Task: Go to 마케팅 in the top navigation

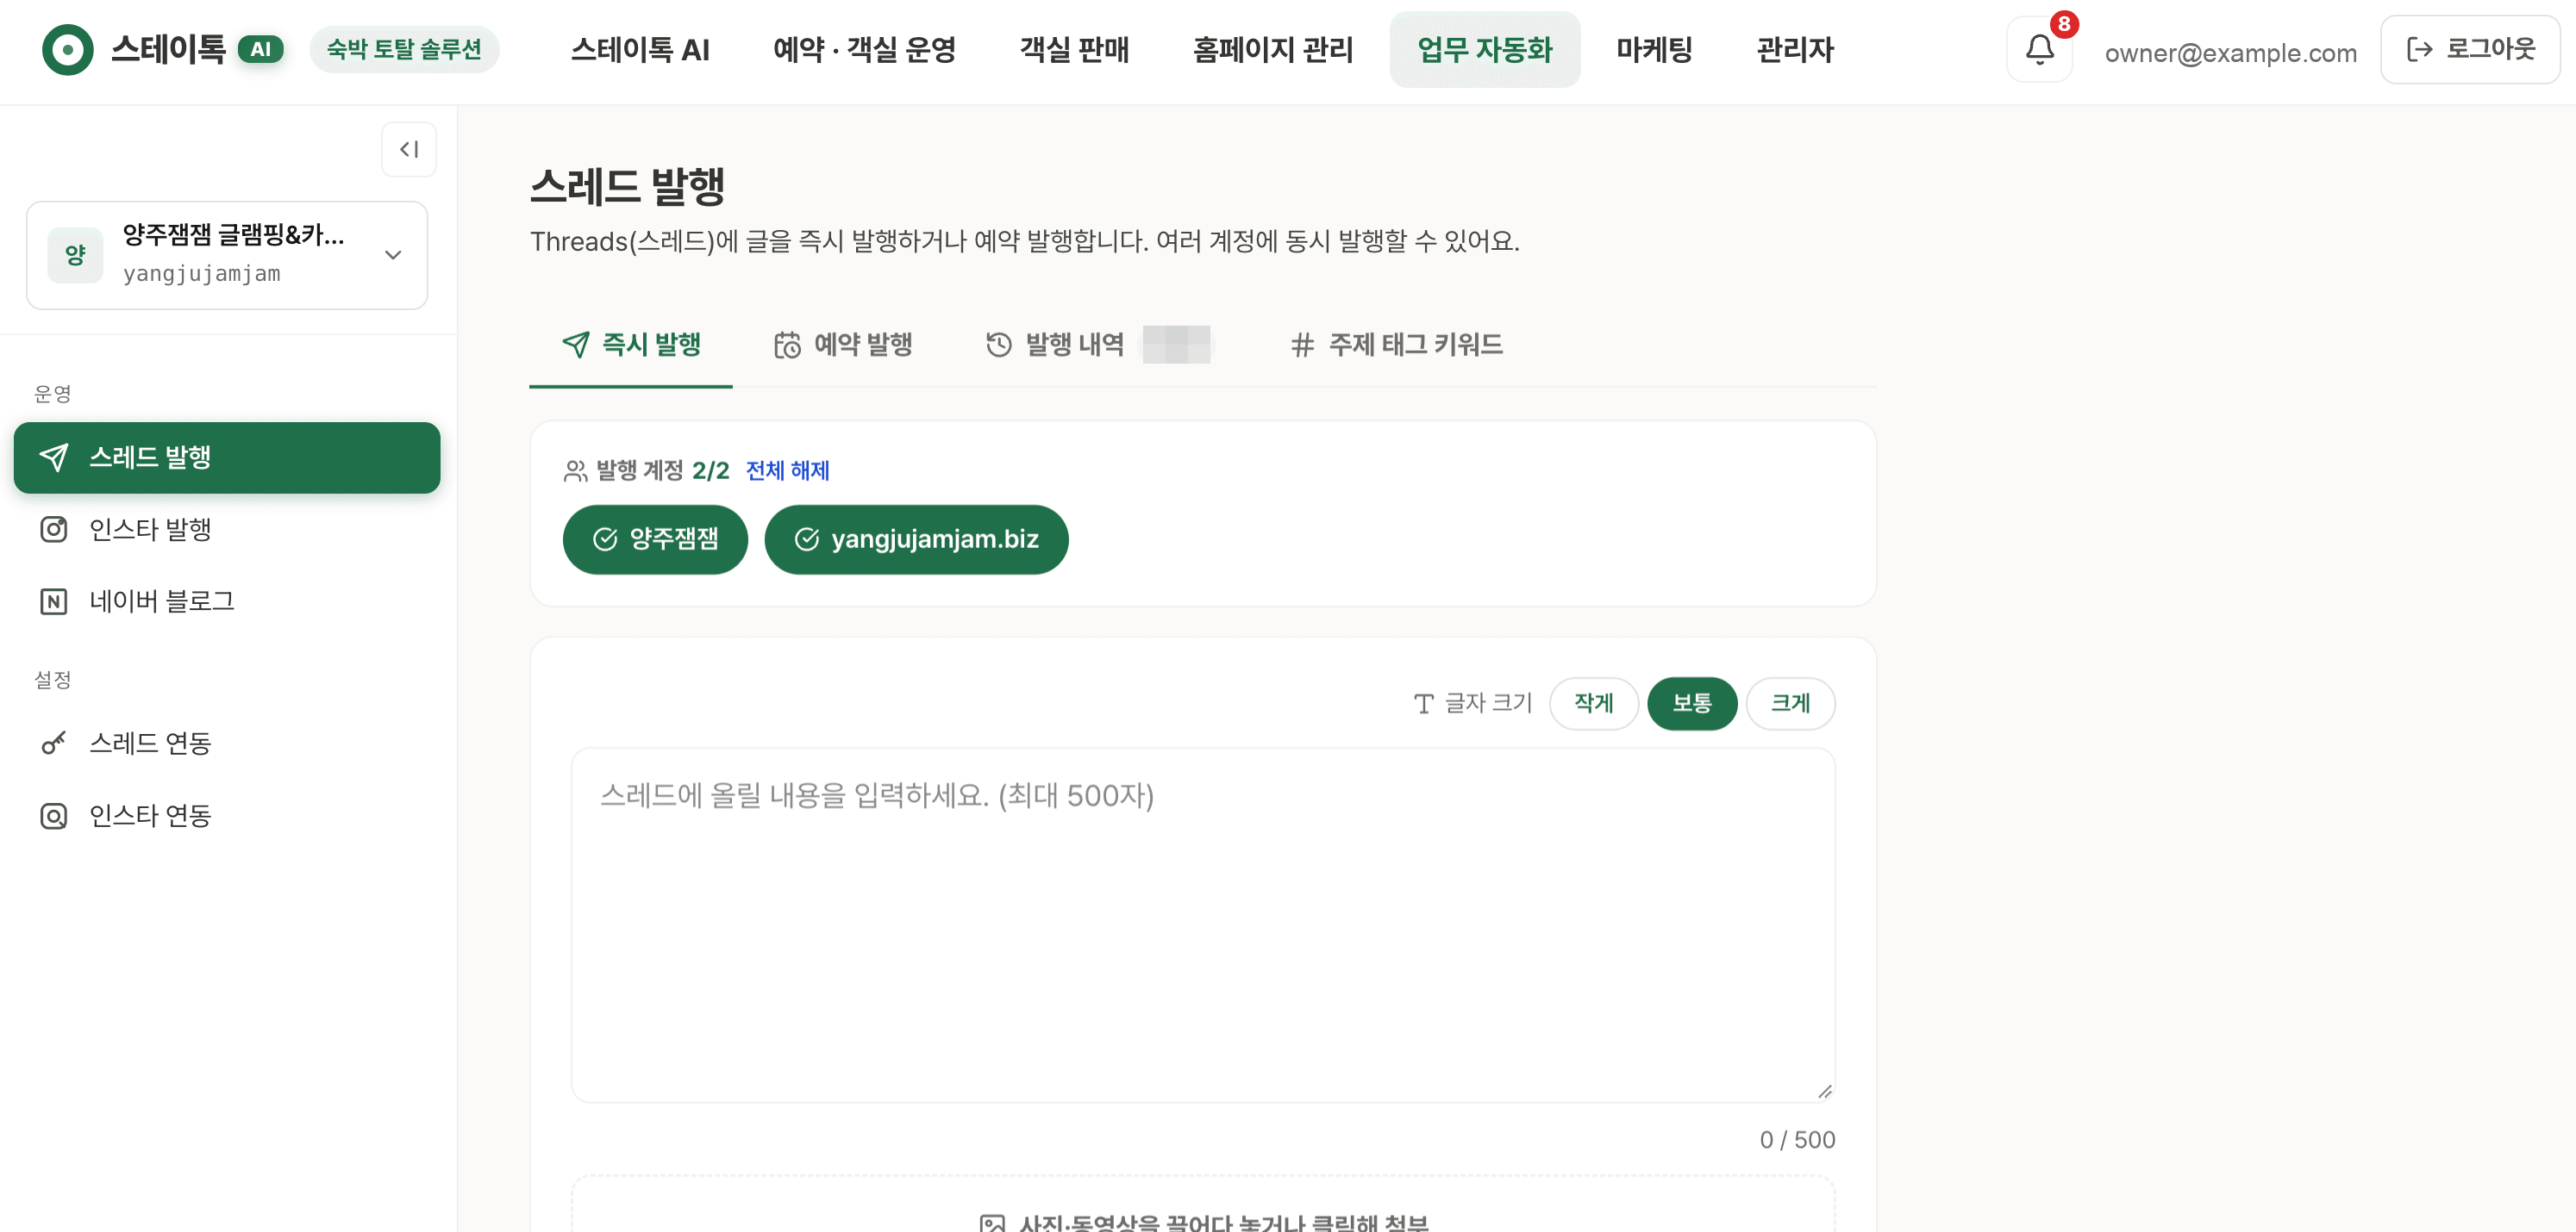Action: pyautogui.click(x=1654, y=49)
